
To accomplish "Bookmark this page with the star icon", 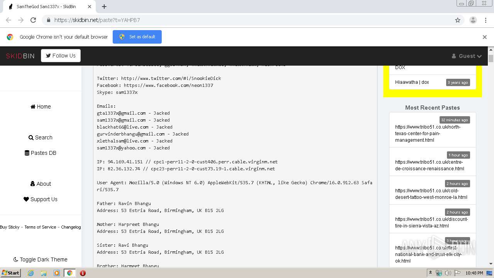I will (x=458, y=20).
